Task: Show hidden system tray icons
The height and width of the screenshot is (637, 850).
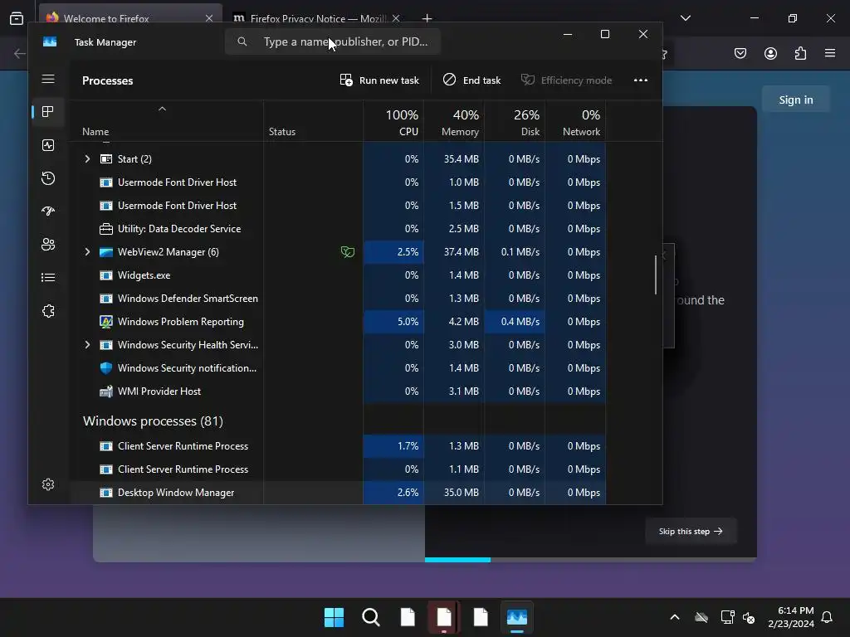Action: coord(675,617)
